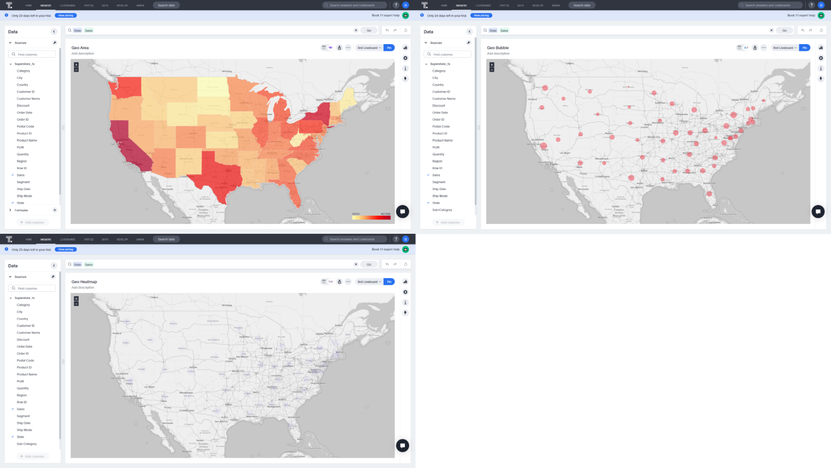The image size is (831, 468).
Task: Open first Liveboard dropdown in Geo Bubble window
Action: point(785,48)
